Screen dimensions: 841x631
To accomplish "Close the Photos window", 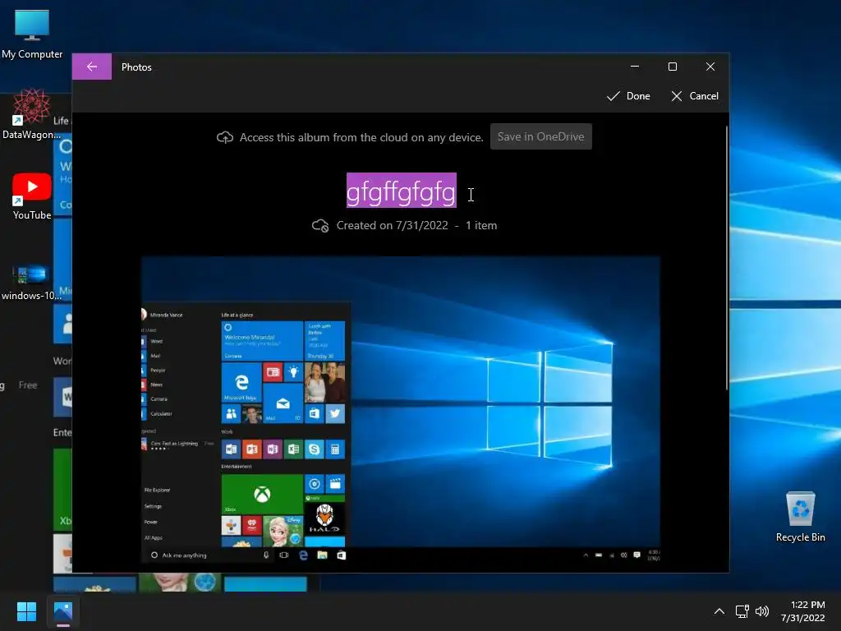I will tap(710, 67).
